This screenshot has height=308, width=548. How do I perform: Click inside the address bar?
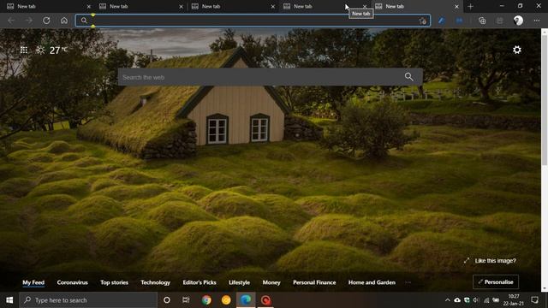(x=253, y=21)
